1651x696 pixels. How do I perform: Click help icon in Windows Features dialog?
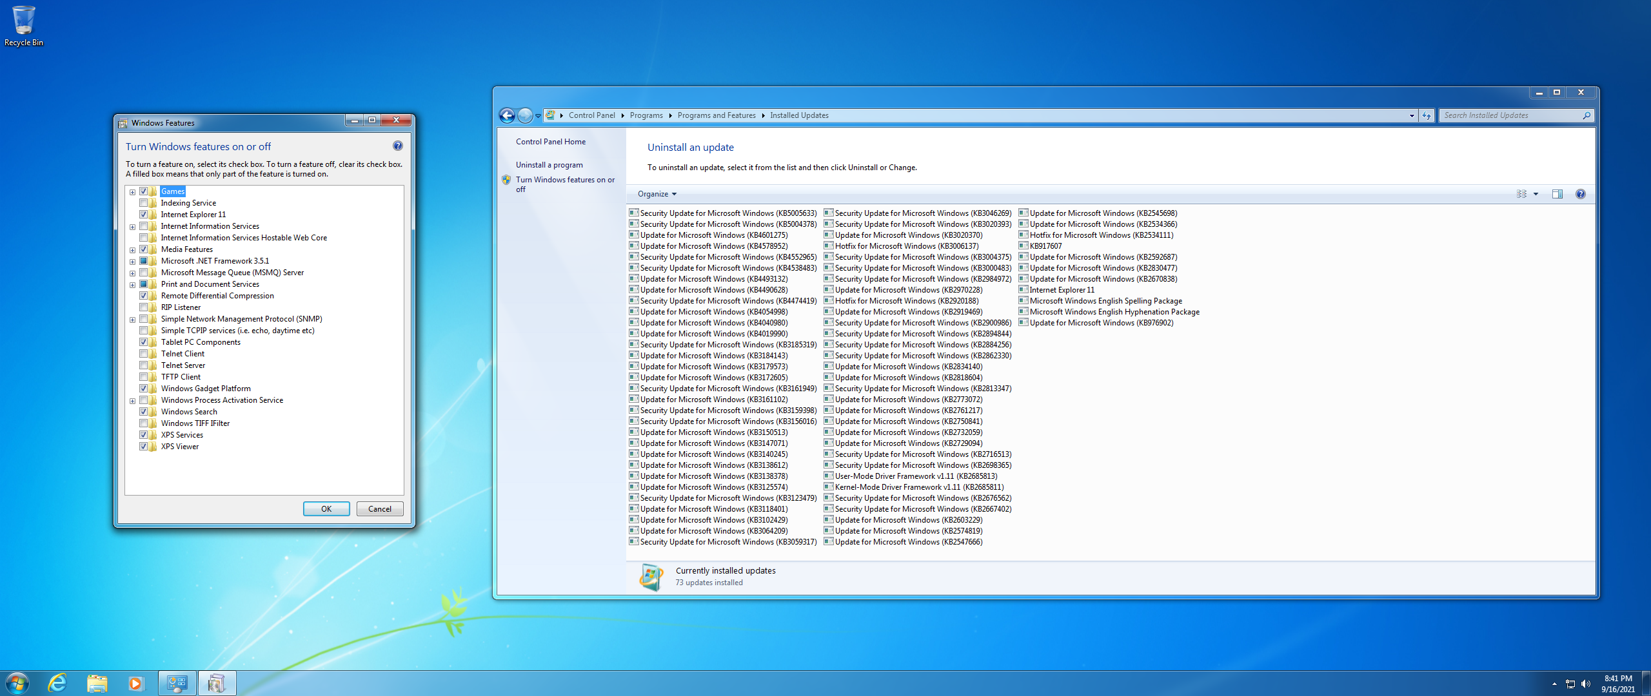(x=398, y=146)
